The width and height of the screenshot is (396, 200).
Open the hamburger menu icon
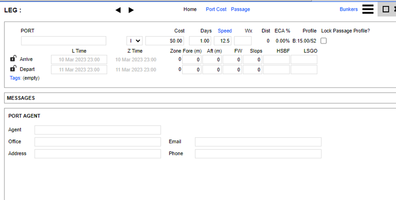(x=368, y=9)
